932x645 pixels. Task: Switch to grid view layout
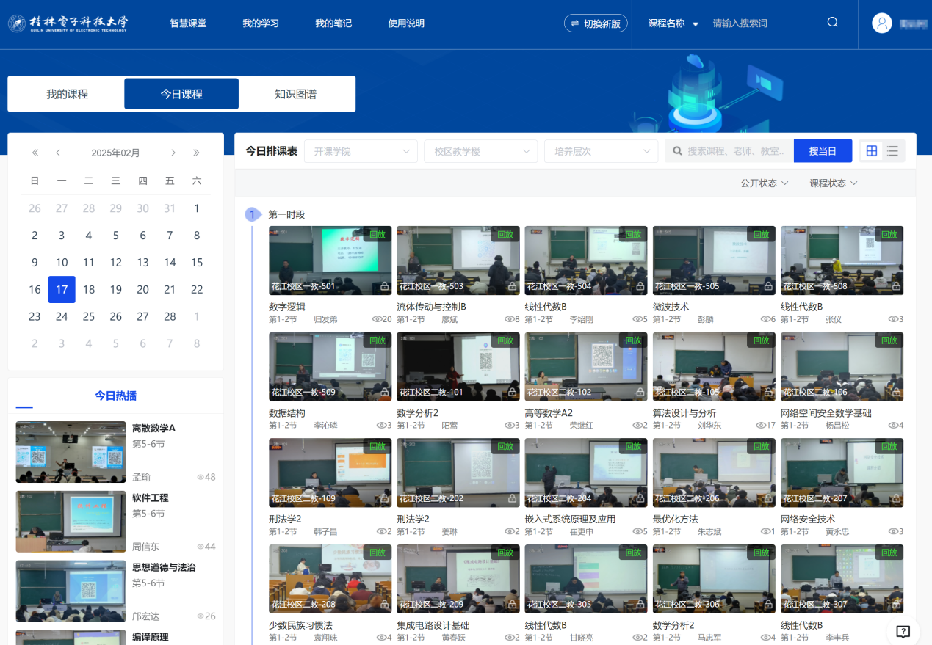[x=872, y=151]
